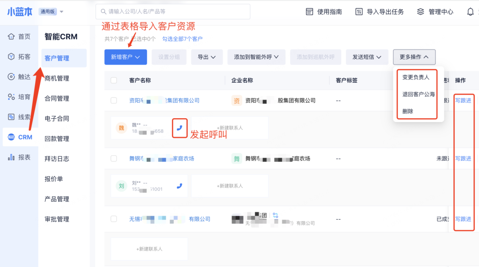This screenshot has height=267, width=479.
Task: Click 勾选全部7个客户 link
Action: click(x=182, y=39)
